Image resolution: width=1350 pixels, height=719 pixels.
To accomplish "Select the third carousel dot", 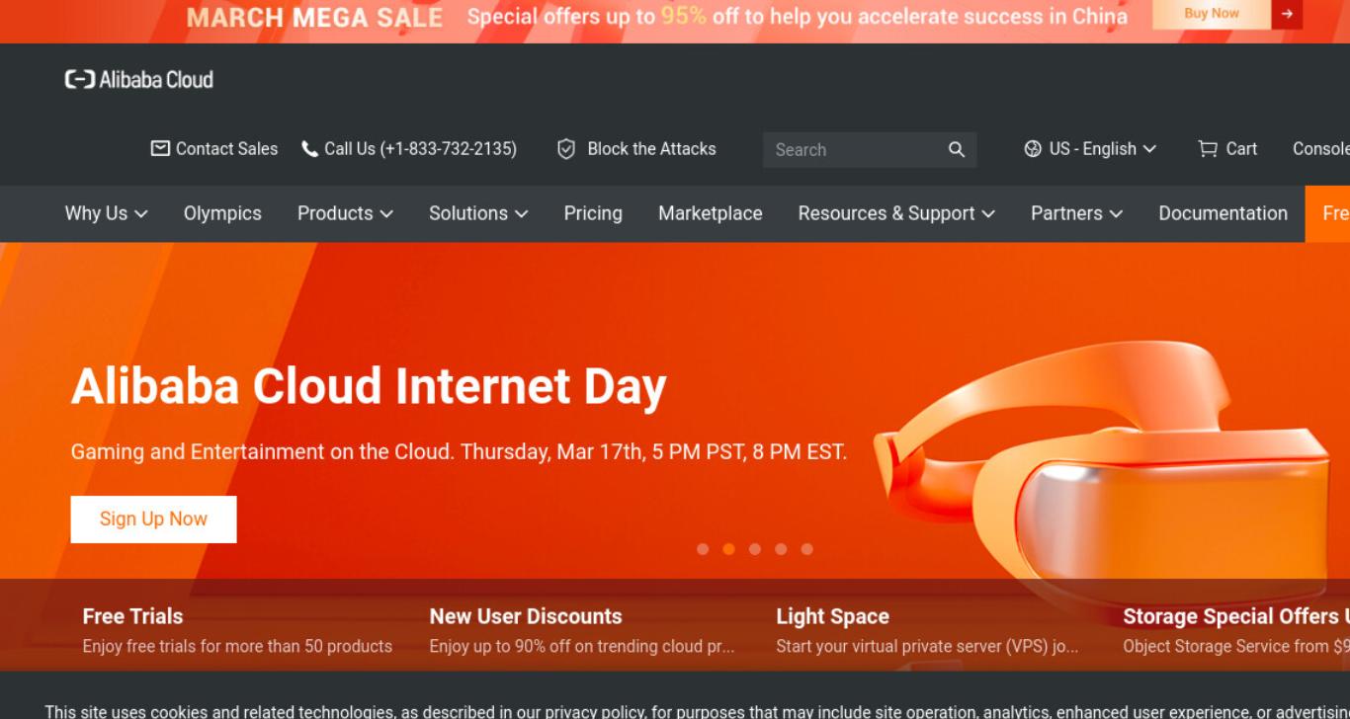I will tap(755, 549).
